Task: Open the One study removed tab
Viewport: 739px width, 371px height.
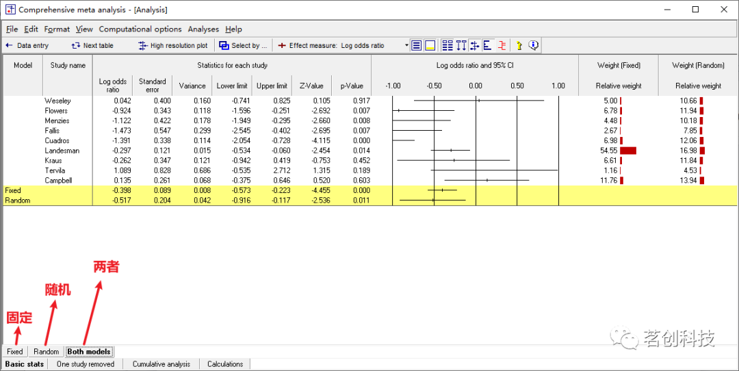Action: [86, 364]
